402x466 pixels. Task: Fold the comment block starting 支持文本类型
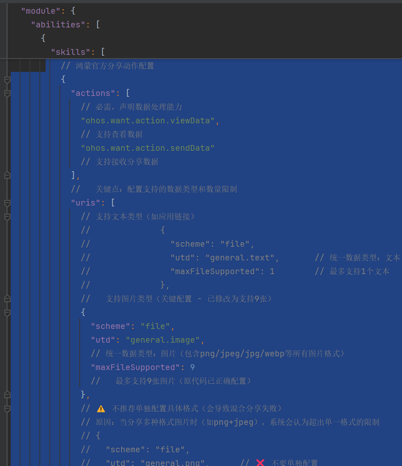click(7, 217)
